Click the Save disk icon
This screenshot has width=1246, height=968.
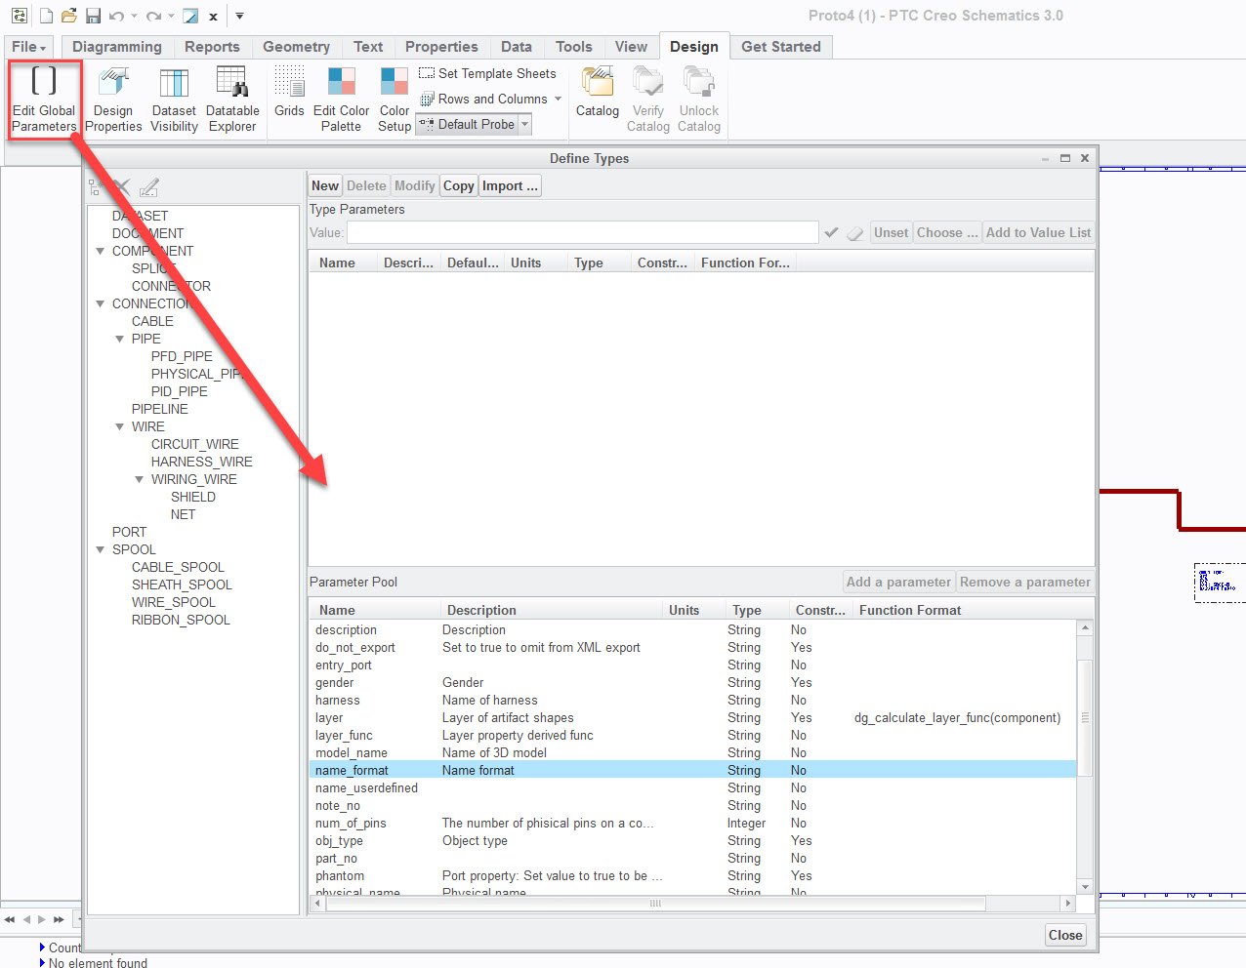[x=94, y=16]
